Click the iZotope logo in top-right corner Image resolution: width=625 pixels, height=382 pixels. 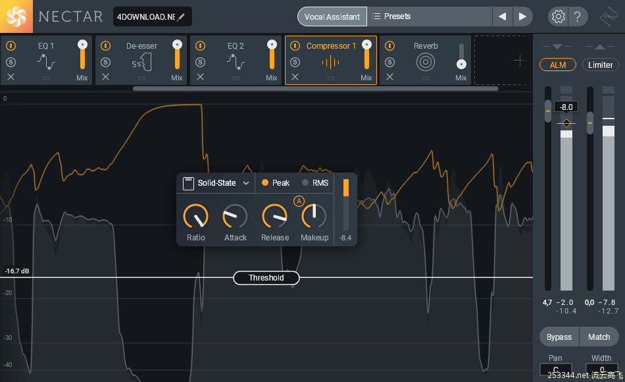[x=609, y=16]
